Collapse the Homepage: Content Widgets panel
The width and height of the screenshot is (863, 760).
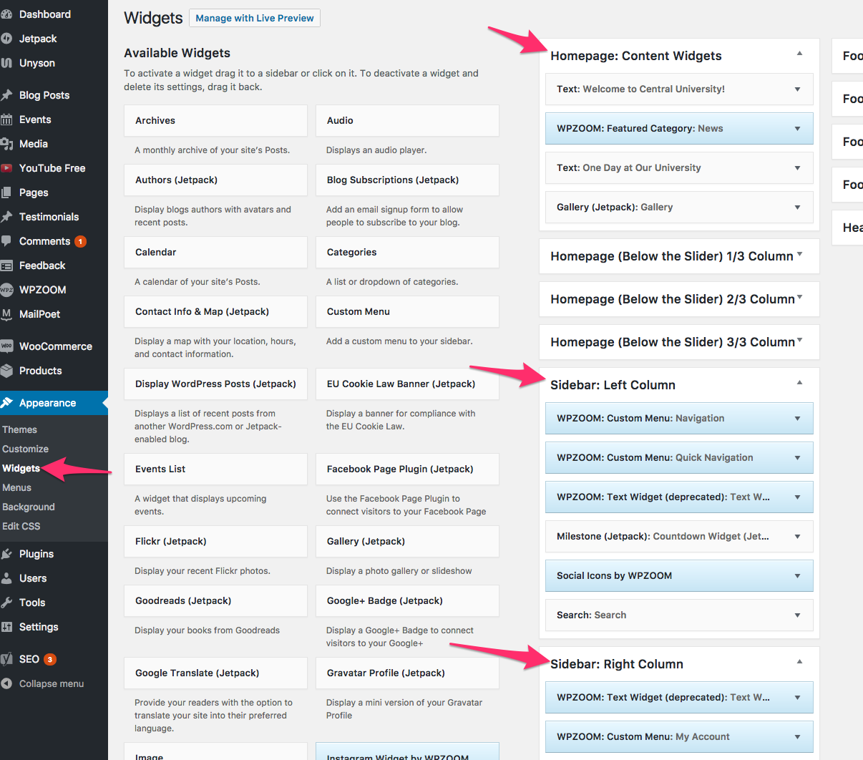click(x=799, y=54)
